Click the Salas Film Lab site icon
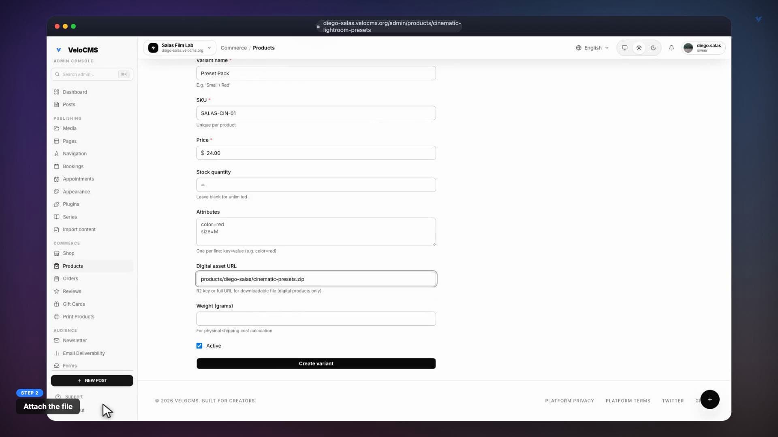The image size is (778, 437). [x=153, y=48]
